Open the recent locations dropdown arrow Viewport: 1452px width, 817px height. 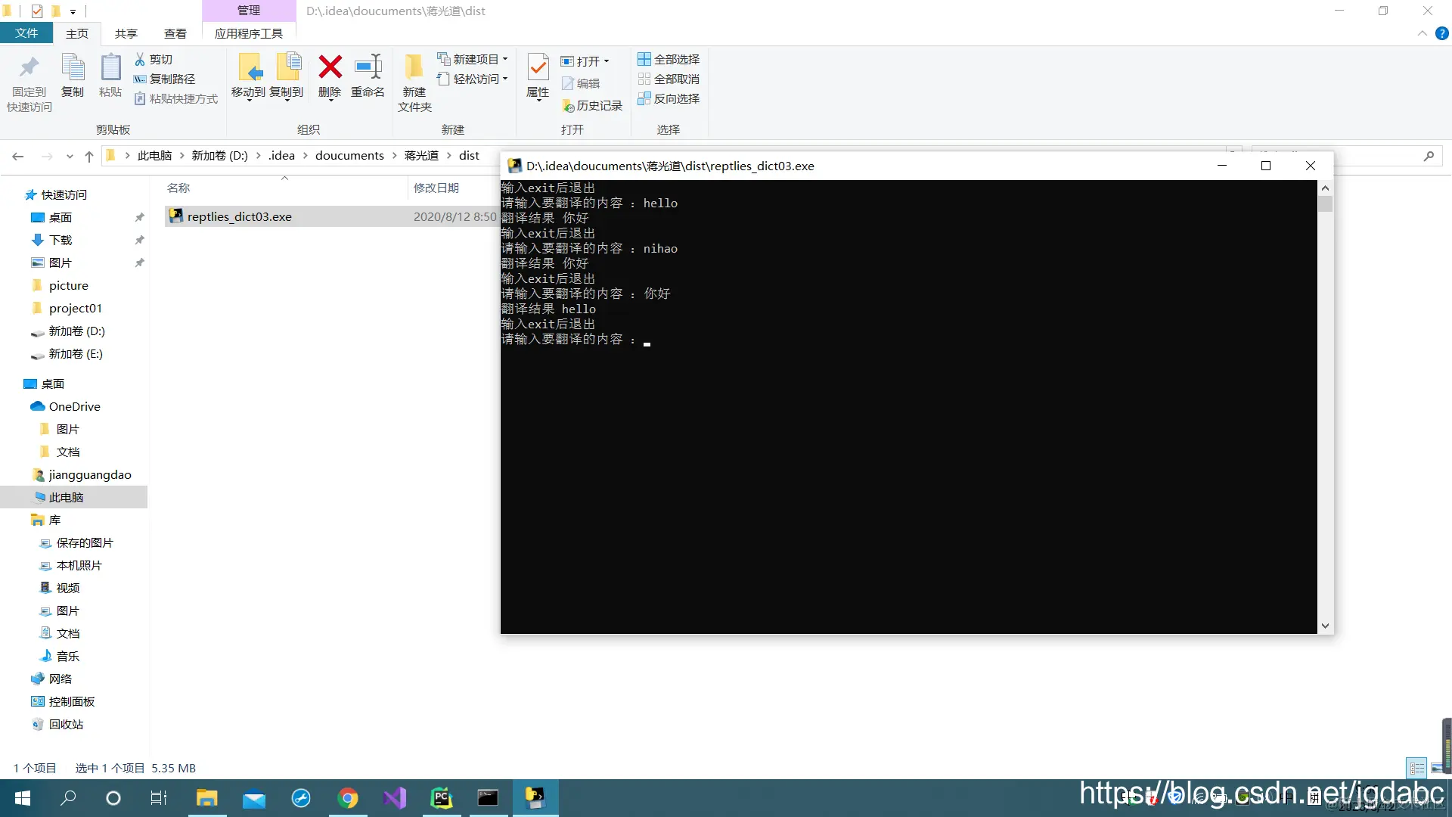(70, 157)
